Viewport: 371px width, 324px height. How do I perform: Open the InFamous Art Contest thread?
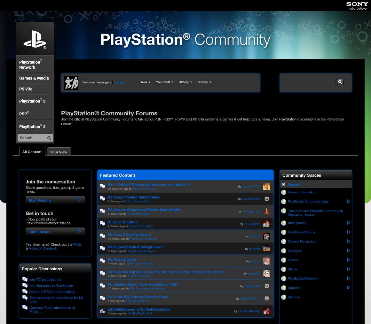click(166, 272)
